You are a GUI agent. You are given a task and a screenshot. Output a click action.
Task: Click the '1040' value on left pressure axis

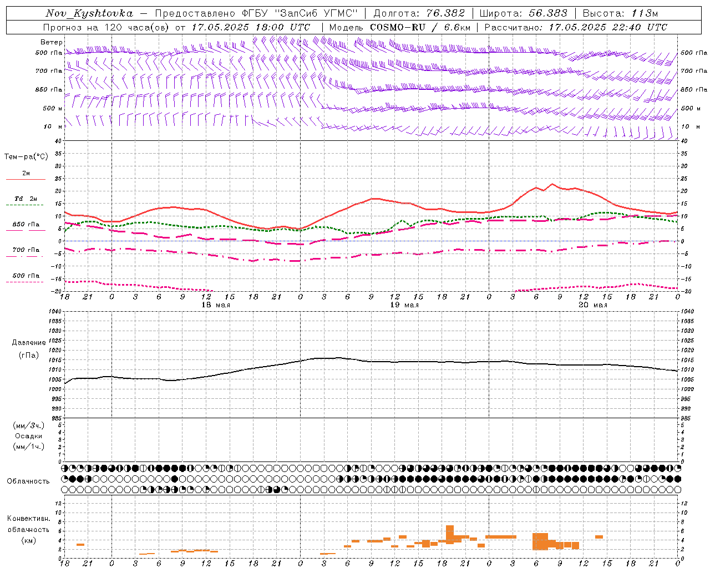point(55,312)
